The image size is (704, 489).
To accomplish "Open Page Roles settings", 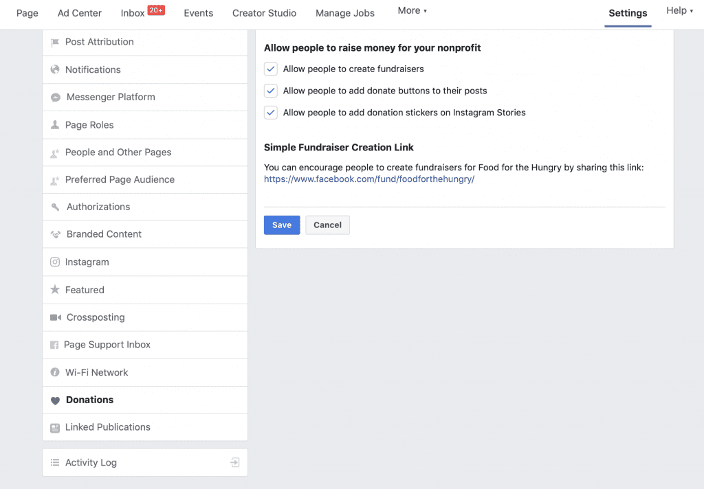I will (145, 125).
